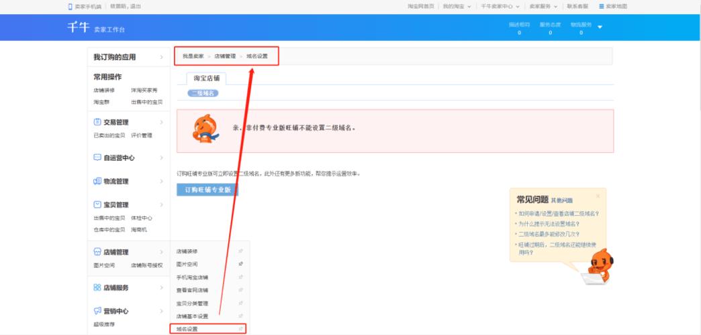Pin the 查看官网店铺 submenu entry
The height and width of the screenshot is (335, 701).
tap(240, 290)
